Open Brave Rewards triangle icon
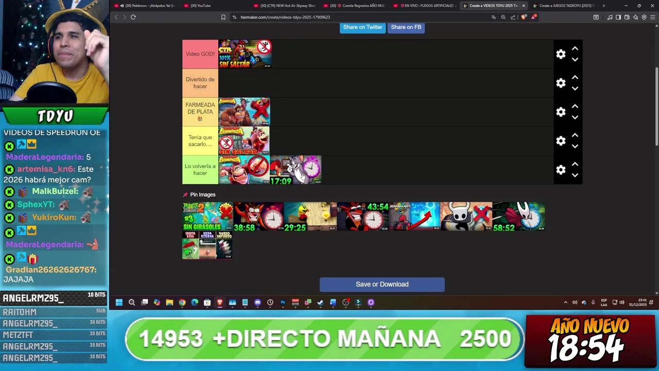This screenshot has width=659, height=371. [534, 17]
